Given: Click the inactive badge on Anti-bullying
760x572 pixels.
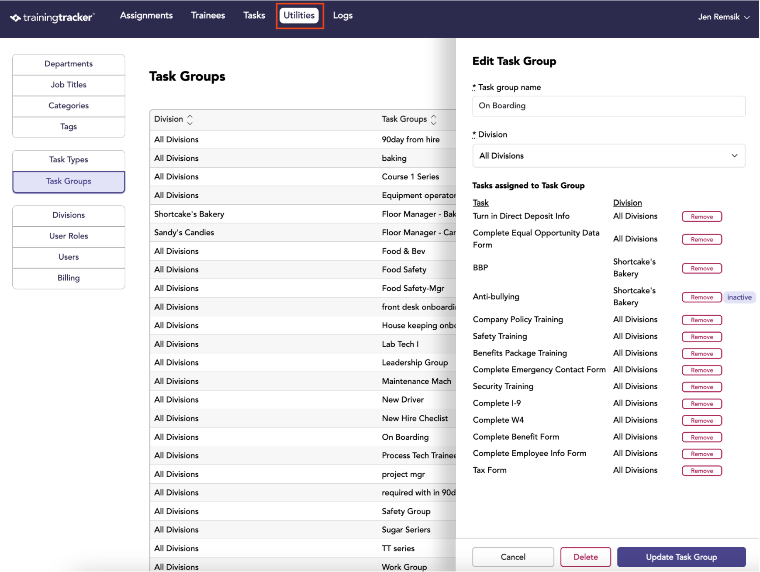Looking at the screenshot, I should [739, 297].
